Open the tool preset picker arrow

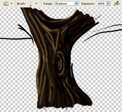click(12, 4)
